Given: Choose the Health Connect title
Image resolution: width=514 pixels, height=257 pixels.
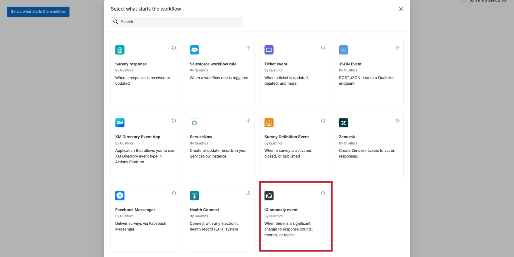Looking at the screenshot, I should tap(204, 210).
